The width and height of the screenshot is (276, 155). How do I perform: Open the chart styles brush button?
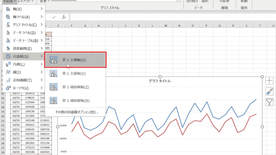click(269, 91)
